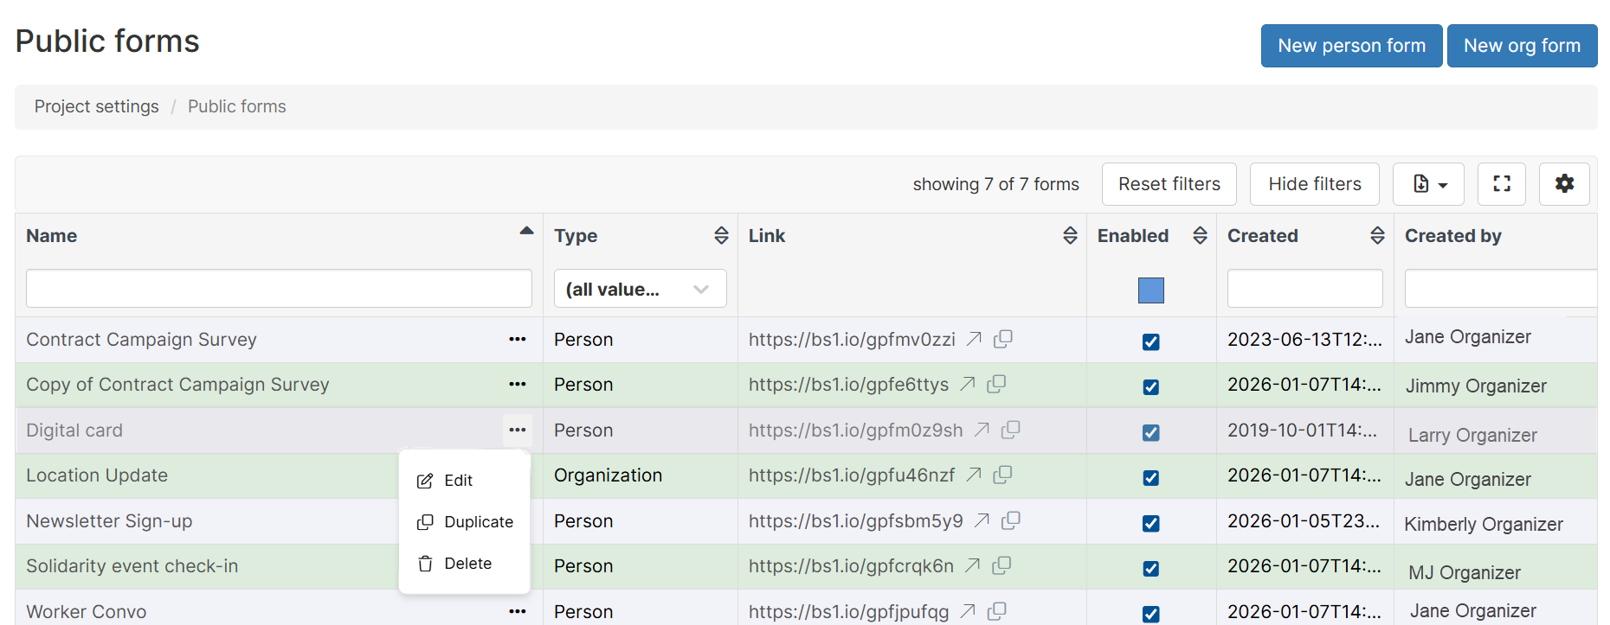Screen dimensions: 1610x625
Task: Toggle Enabled for Digital card
Action: (x=1150, y=432)
